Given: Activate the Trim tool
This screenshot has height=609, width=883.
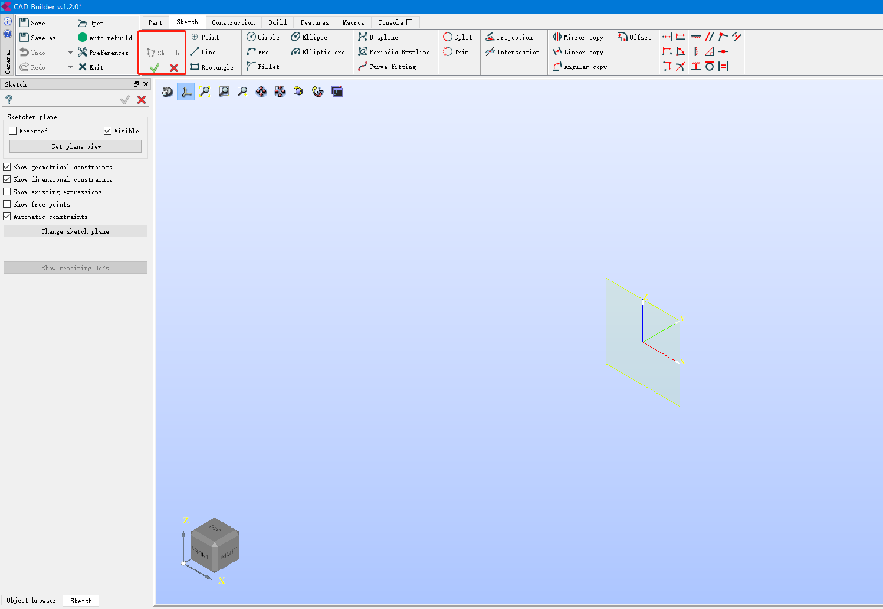Looking at the screenshot, I should pyautogui.click(x=456, y=52).
